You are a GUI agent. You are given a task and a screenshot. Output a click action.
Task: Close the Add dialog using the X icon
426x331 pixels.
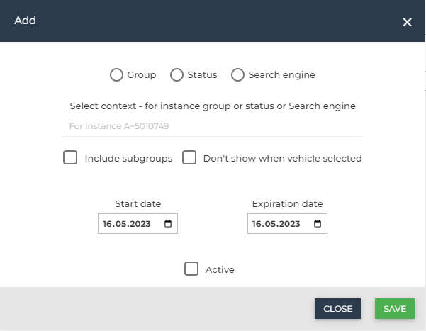tap(407, 22)
